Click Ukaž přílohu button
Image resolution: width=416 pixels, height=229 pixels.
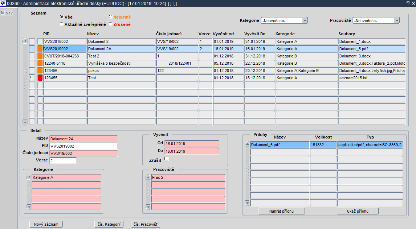358,211
